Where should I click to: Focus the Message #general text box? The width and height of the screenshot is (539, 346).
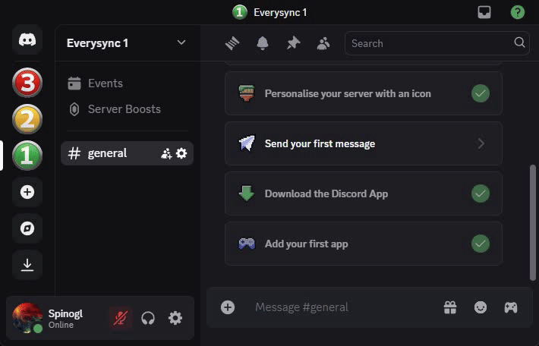coord(344,307)
